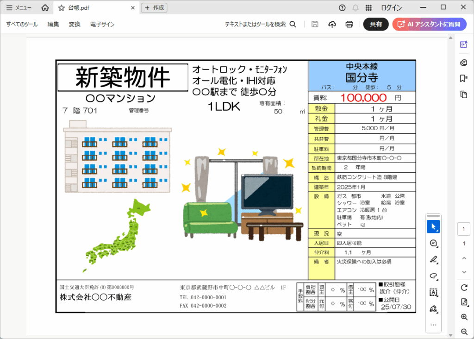
Task: Click the AI アシスタントに質問 button
Action: [429, 25]
